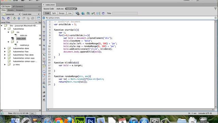The image size is (218, 123).
Task: Click the Apply Comment icon
Action: pyautogui.click(x=44, y=71)
